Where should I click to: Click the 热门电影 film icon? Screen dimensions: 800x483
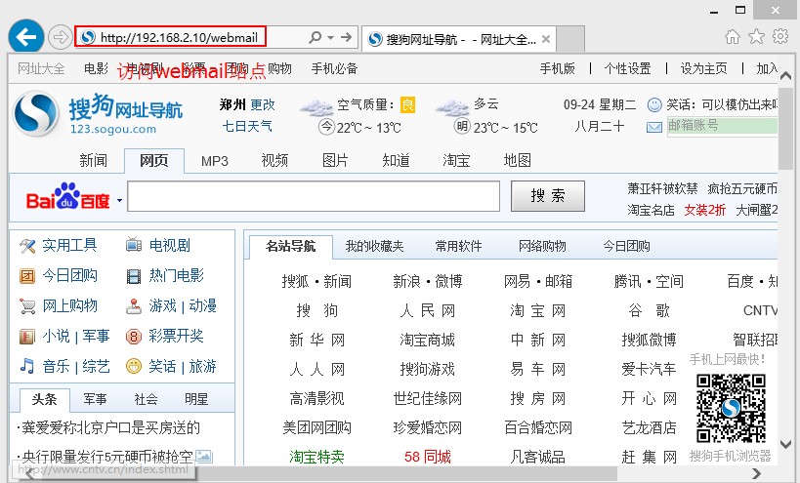point(134,277)
